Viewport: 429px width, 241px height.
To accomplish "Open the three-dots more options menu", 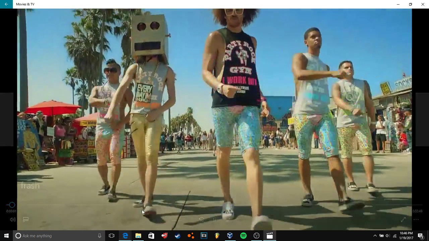I will click(416, 220).
